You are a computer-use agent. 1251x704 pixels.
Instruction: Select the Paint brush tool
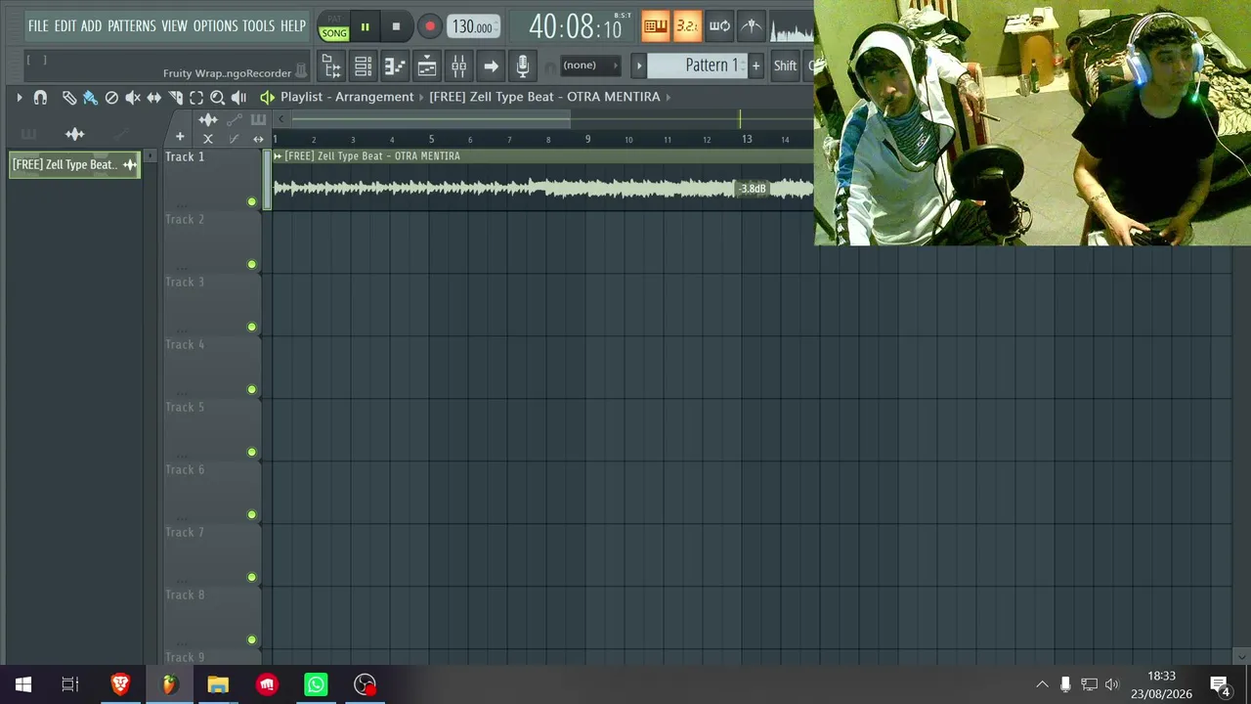(90, 97)
